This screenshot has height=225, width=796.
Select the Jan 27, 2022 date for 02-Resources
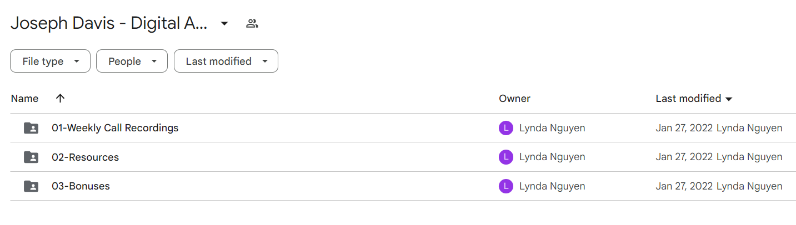coord(684,157)
